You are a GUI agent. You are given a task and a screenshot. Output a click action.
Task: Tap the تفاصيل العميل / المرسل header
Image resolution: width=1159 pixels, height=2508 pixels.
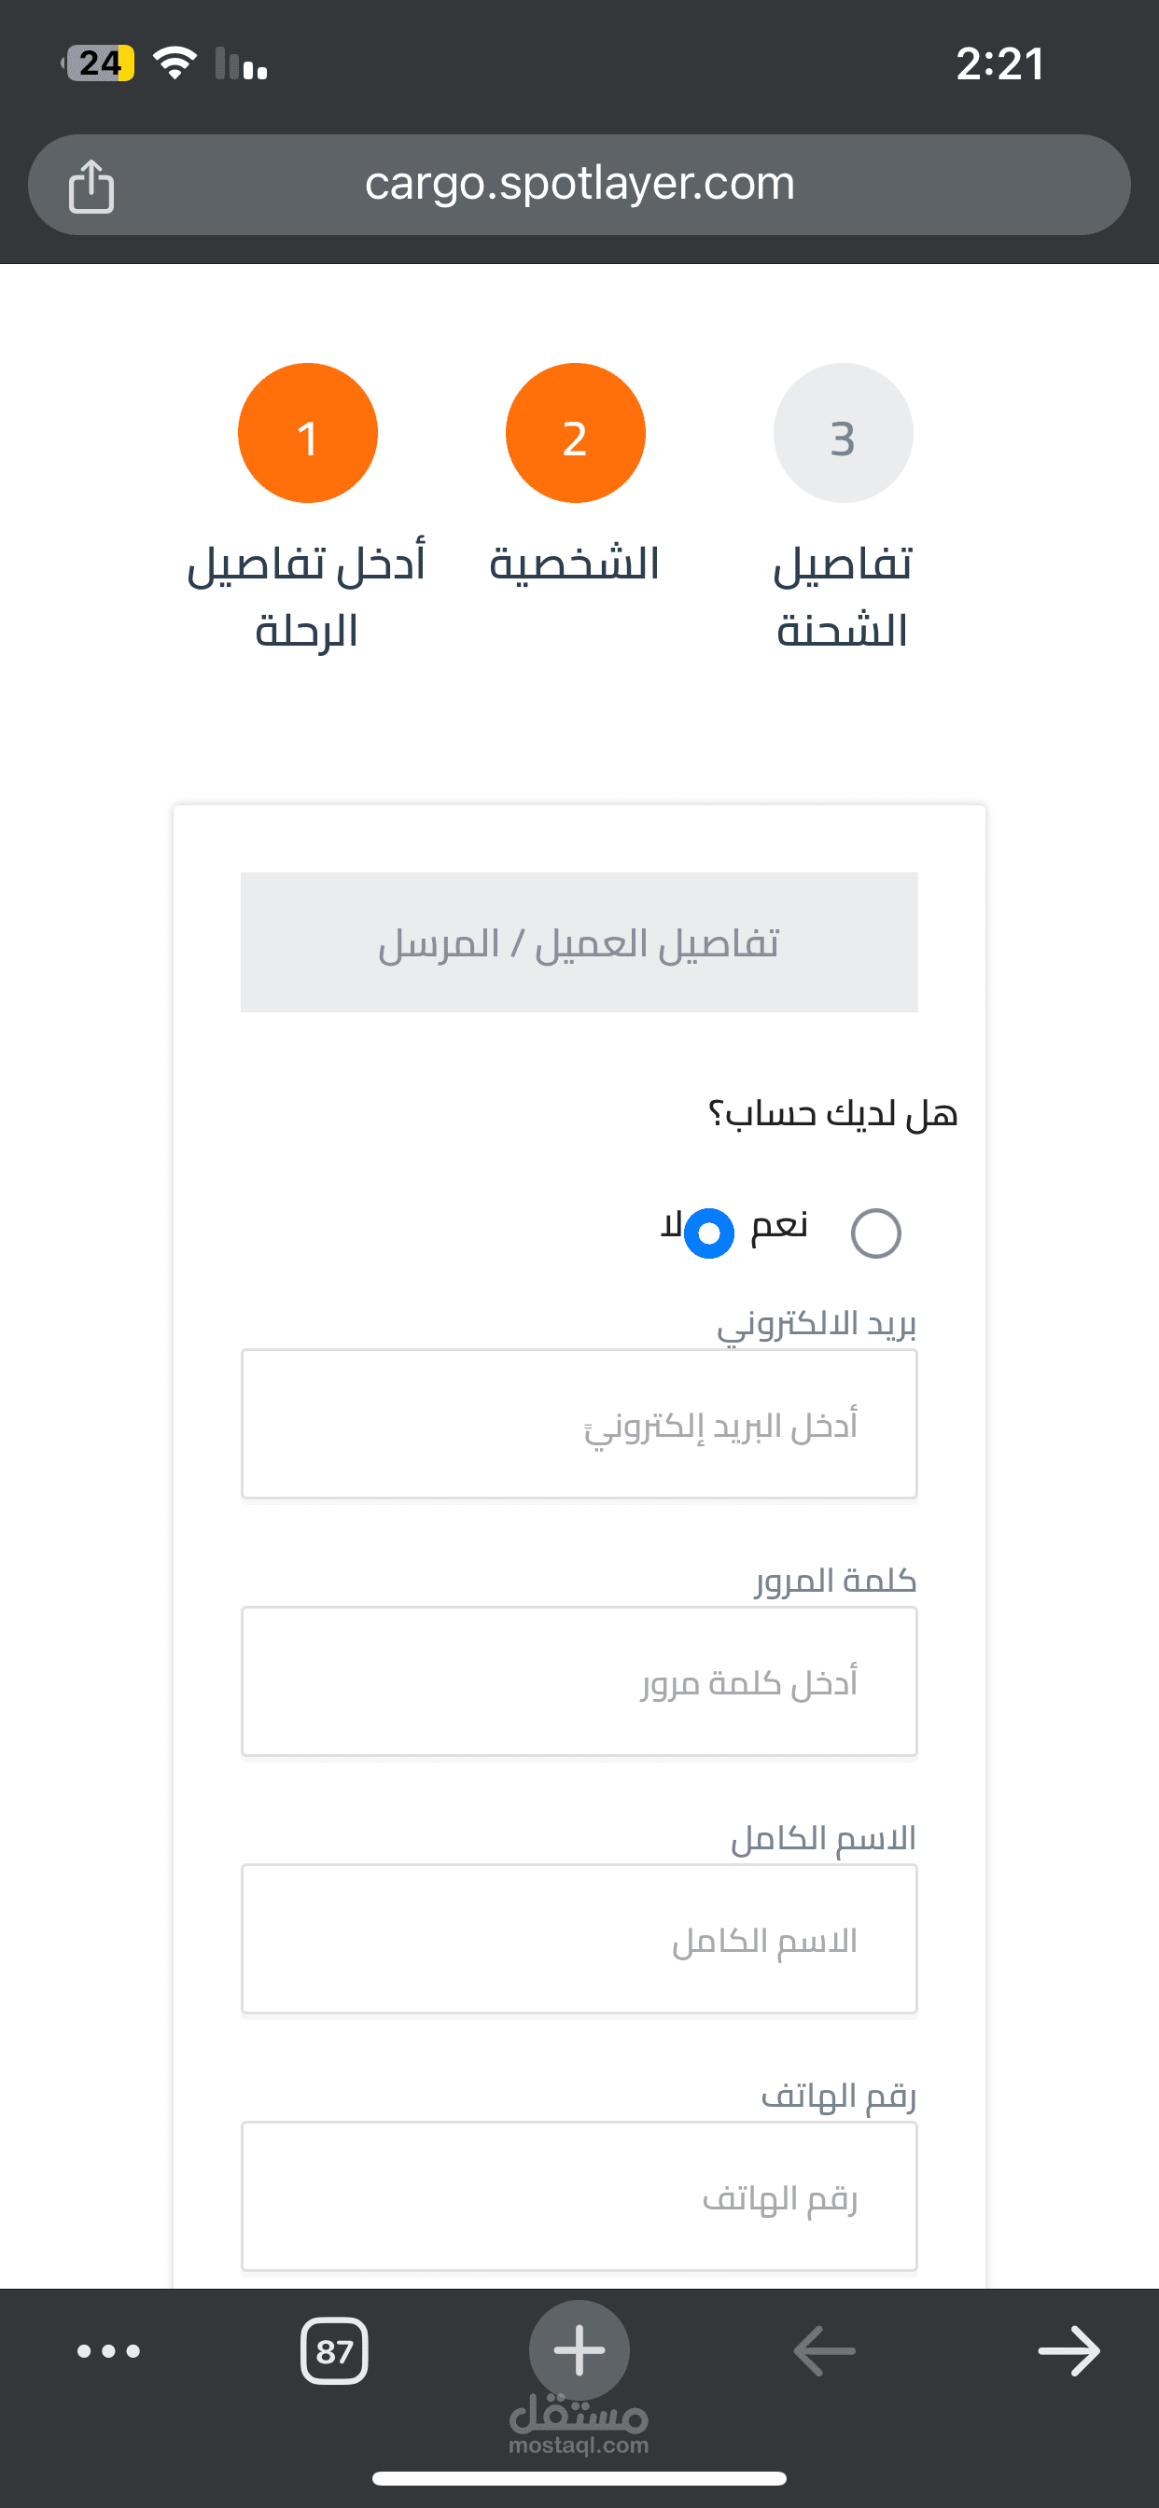coord(579,942)
